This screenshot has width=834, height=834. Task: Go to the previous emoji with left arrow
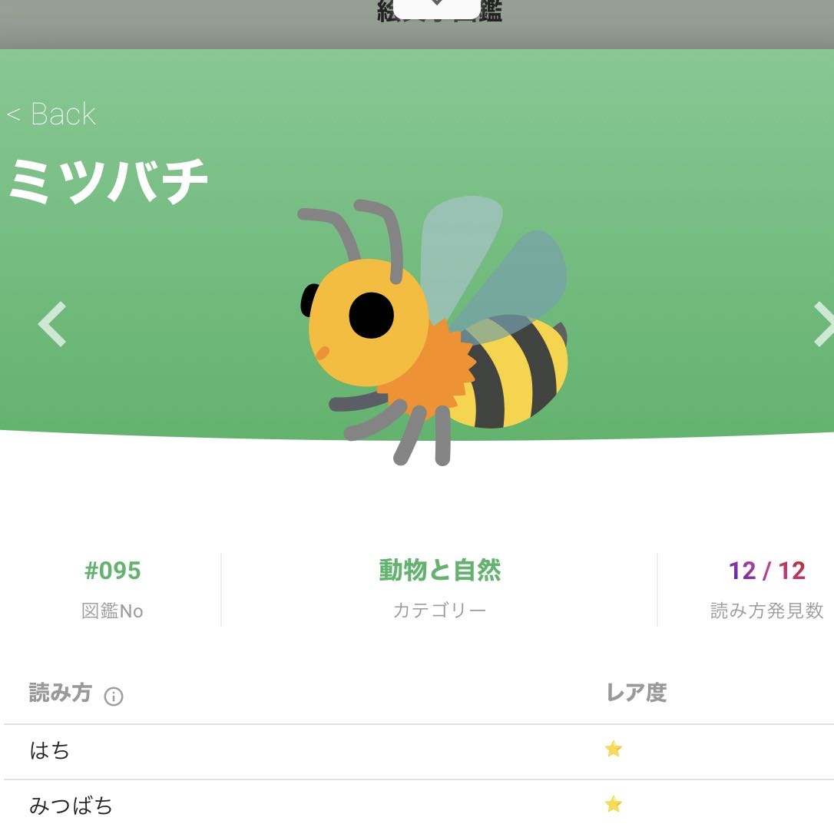point(52,324)
